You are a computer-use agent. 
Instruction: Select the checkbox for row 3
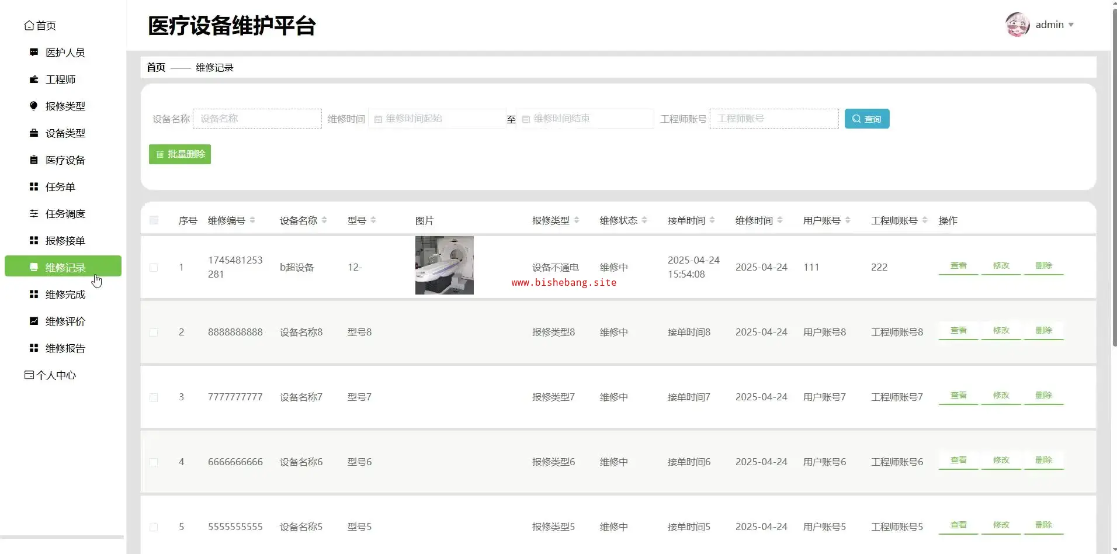(154, 397)
